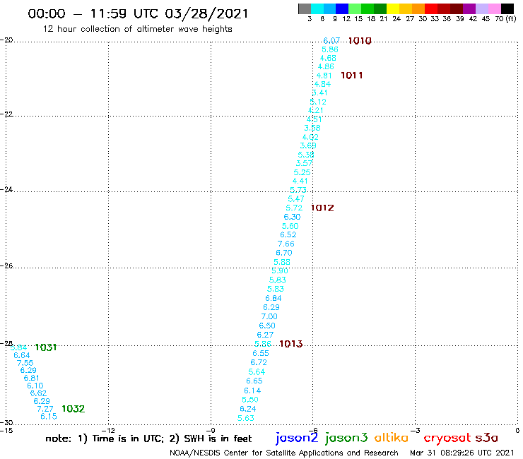Click the wave height value 6.07
This screenshot has height=459, width=523.
click(x=331, y=41)
